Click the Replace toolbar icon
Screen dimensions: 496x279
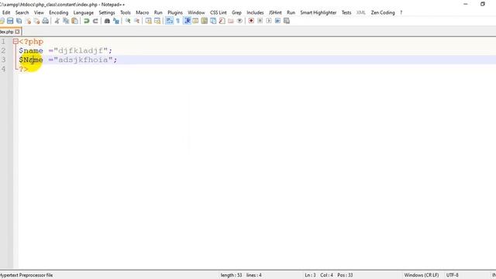coord(116,21)
